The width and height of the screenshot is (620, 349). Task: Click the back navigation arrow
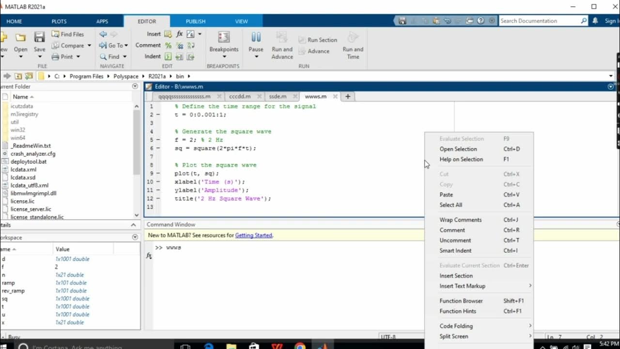point(103,34)
